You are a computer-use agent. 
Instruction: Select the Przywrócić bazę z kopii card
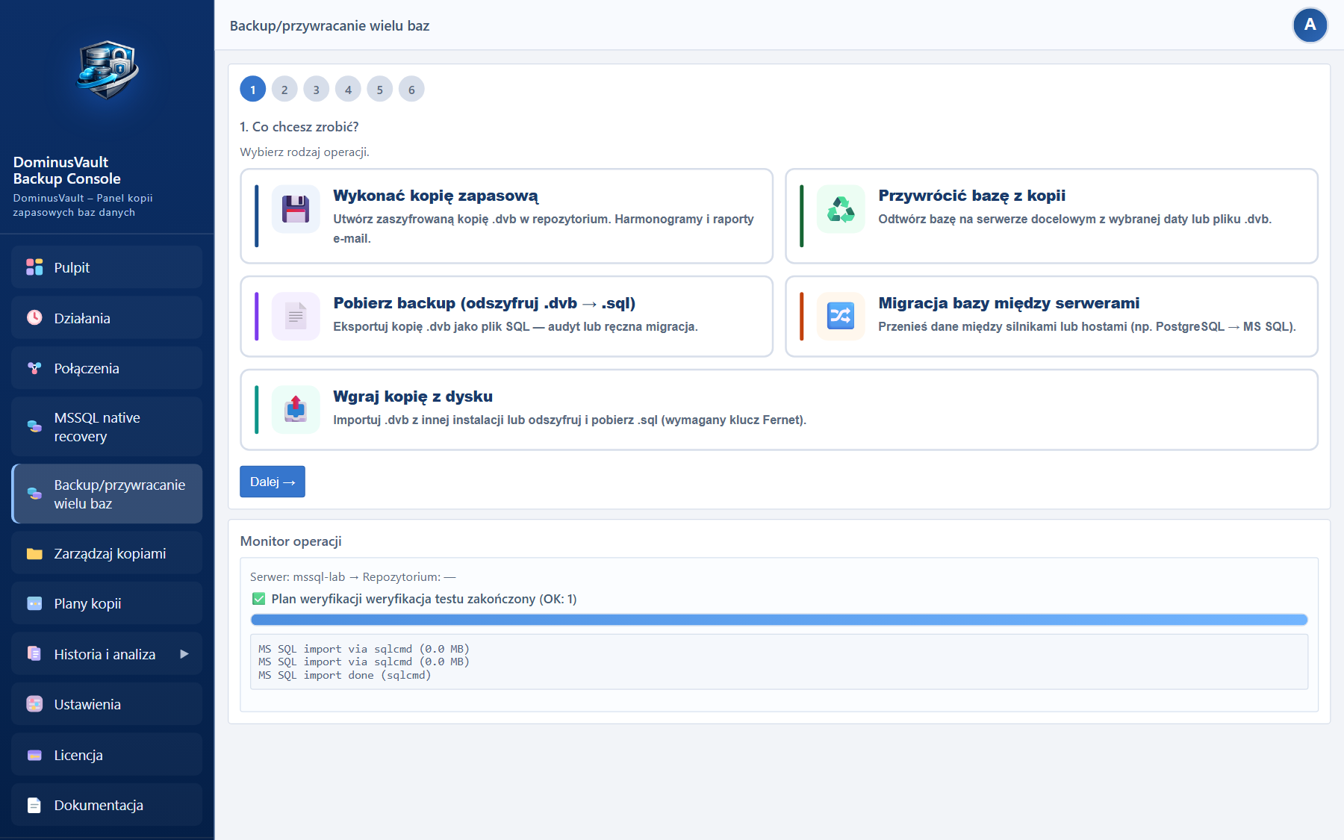1051,216
